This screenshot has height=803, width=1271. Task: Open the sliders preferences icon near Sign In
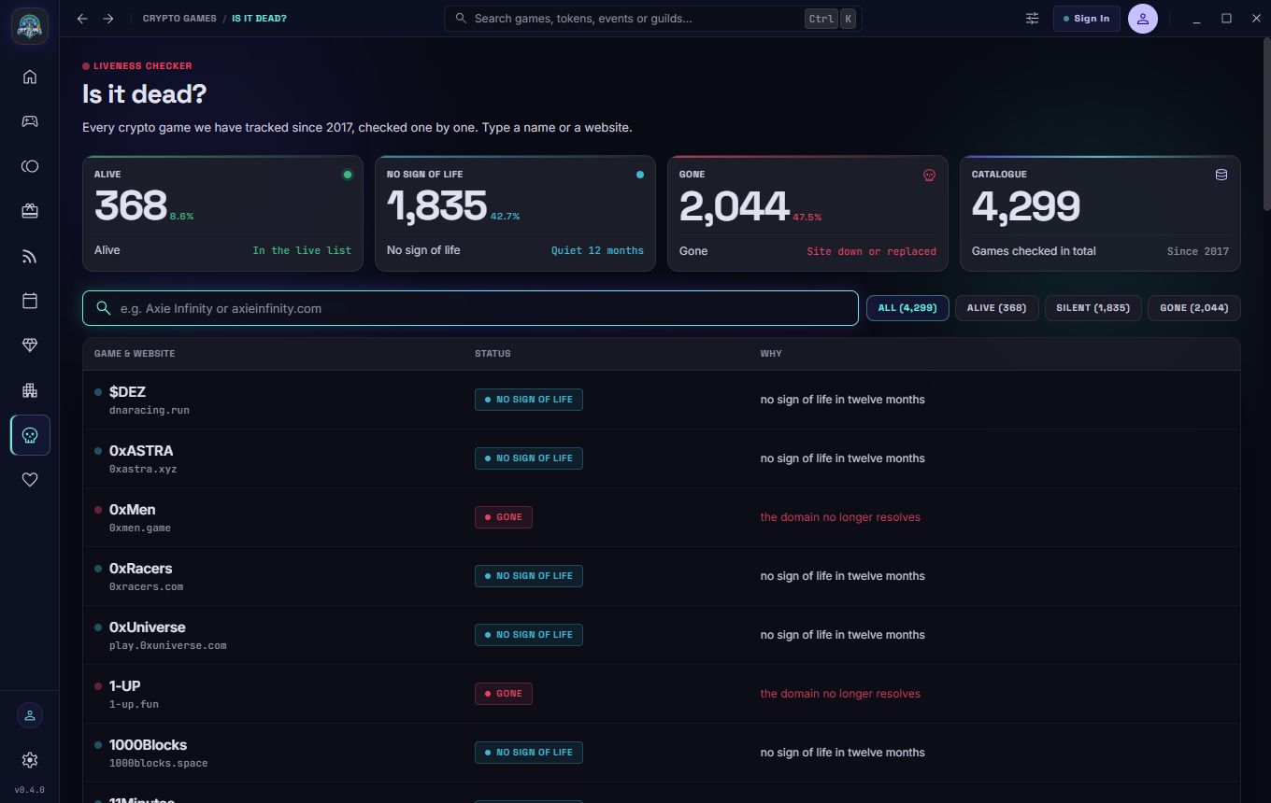click(x=1033, y=19)
